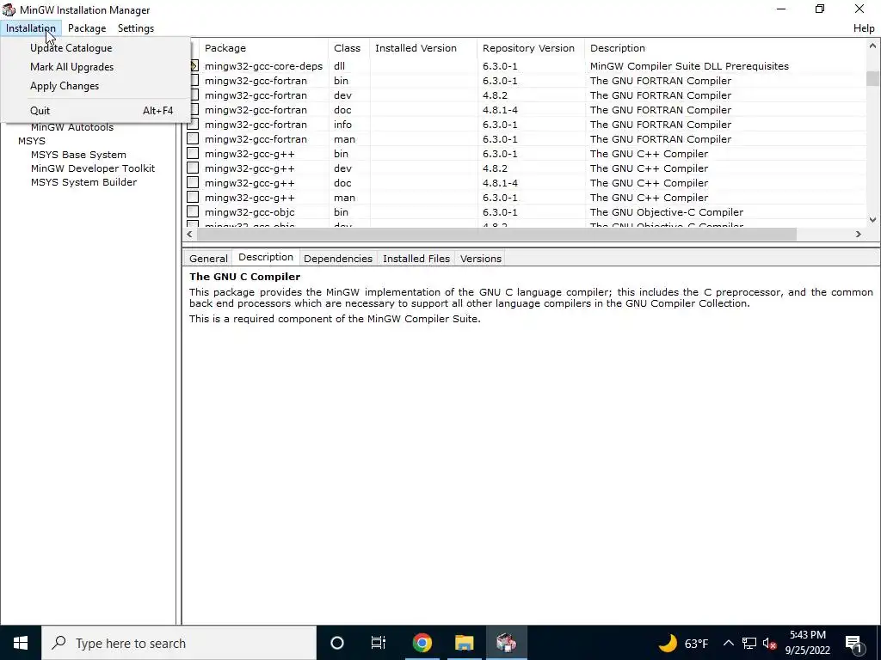Click the taskbar search box

(x=179, y=643)
